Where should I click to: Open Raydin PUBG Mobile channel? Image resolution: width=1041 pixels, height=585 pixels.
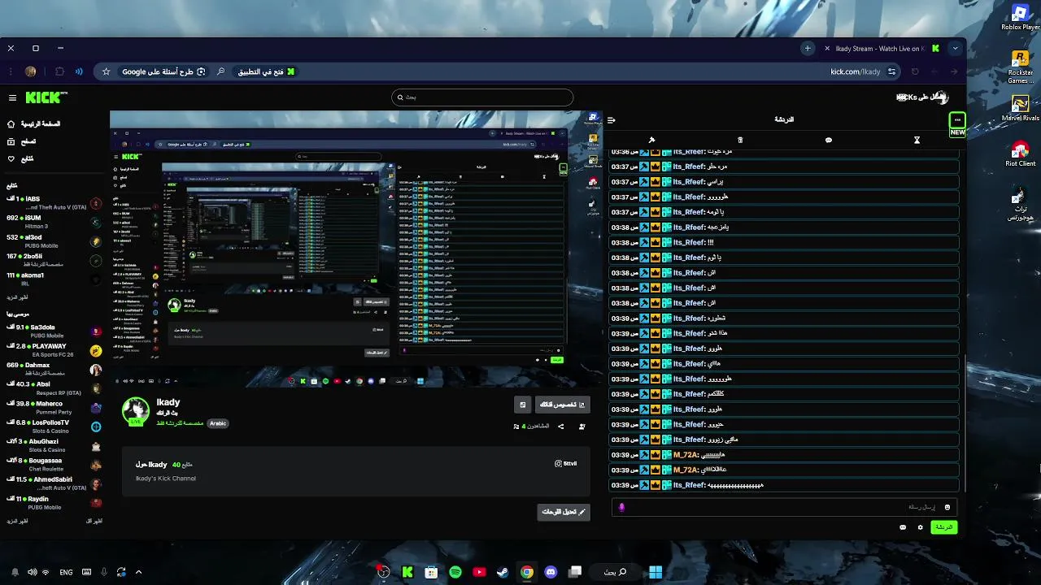[54, 503]
